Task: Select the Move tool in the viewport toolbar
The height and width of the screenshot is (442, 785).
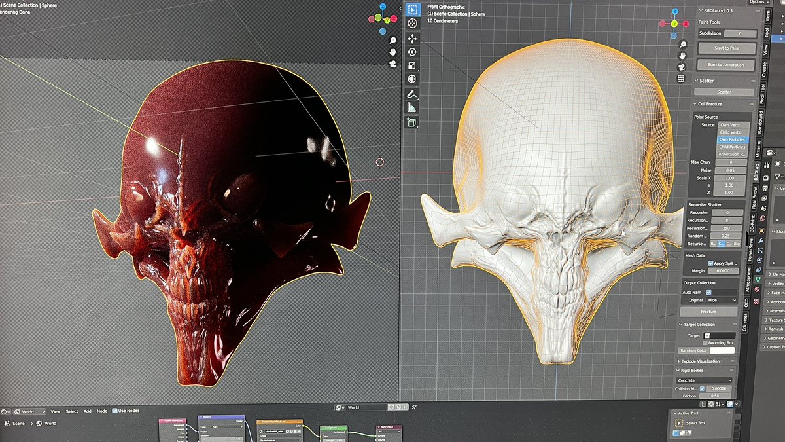Action: coord(413,39)
